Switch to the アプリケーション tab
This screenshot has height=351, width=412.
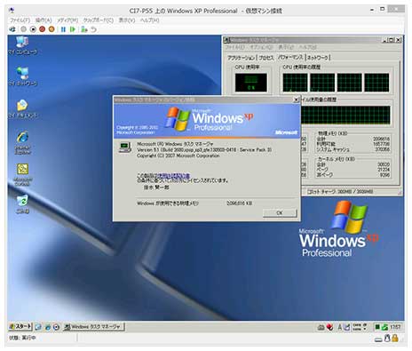[x=241, y=58]
